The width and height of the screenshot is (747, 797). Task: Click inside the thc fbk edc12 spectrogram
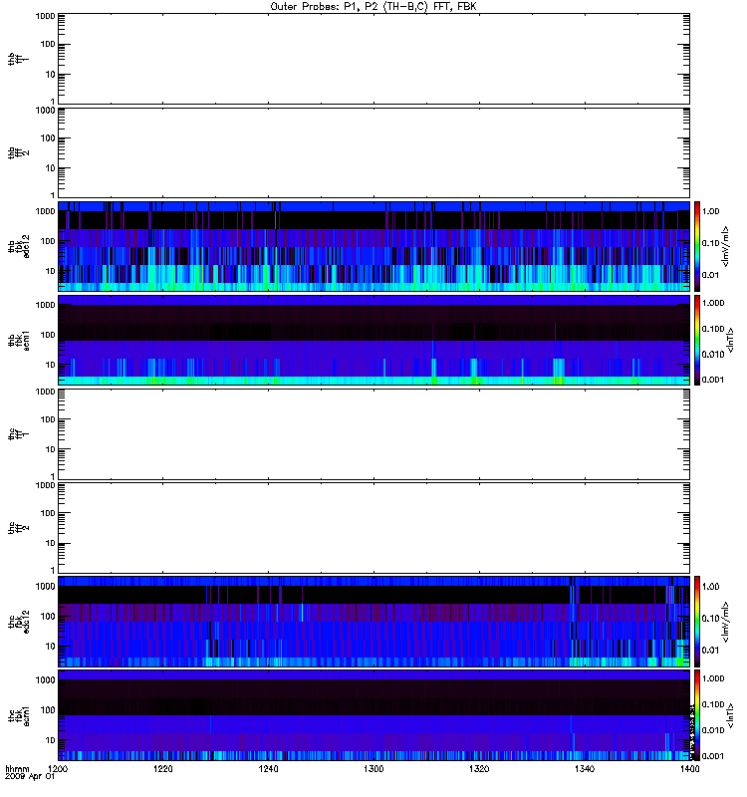click(373, 621)
